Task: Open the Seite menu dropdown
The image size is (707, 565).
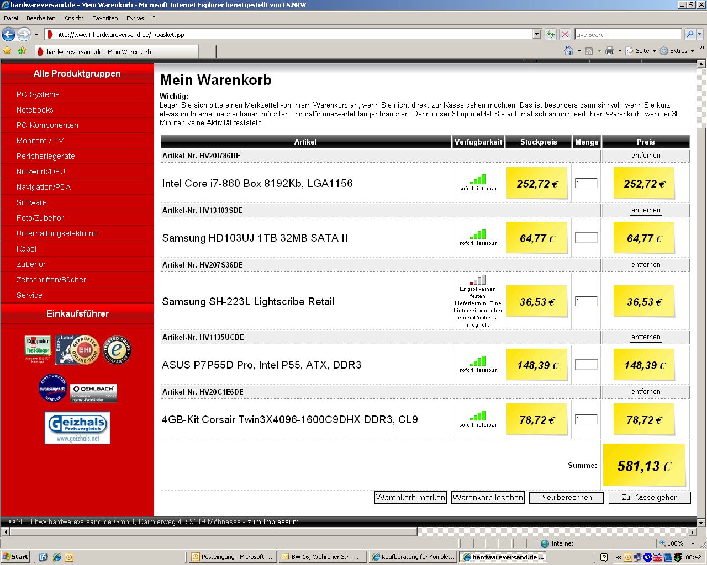Action: point(640,51)
